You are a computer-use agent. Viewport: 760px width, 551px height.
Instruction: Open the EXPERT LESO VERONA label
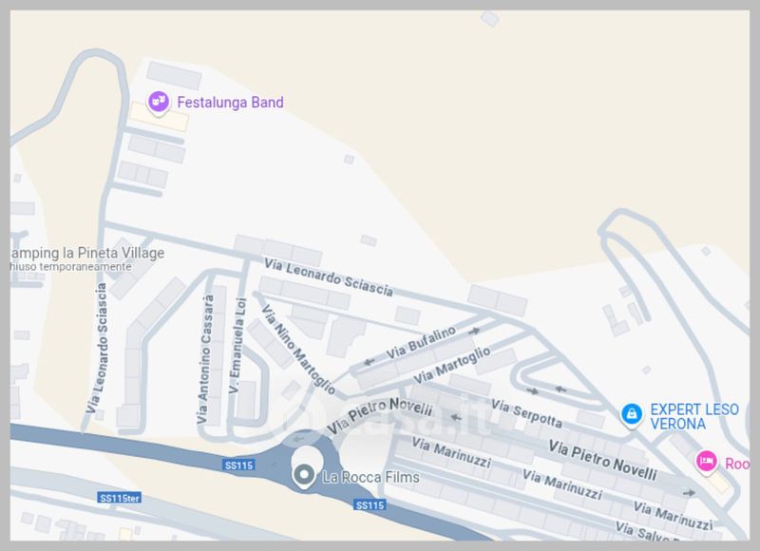pos(694,416)
